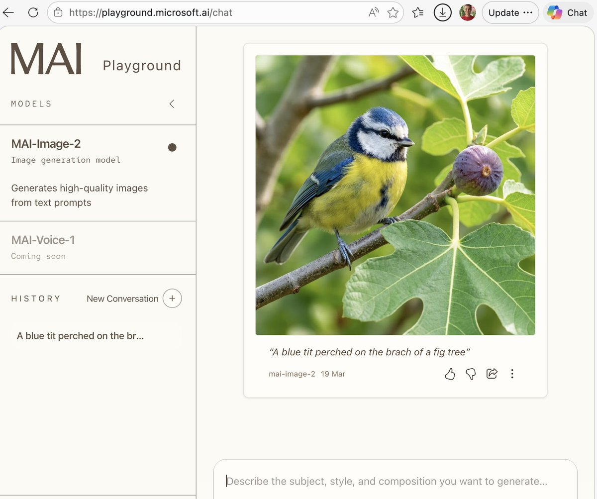Give thumbs down to the generated image
Image resolution: width=597 pixels, height=499 pixels.
(x=471, y=374)
